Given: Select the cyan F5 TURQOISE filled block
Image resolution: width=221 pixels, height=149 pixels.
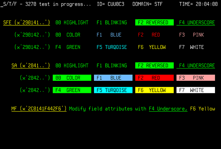Looking at the screenshot, I should (x=113, y=90).
